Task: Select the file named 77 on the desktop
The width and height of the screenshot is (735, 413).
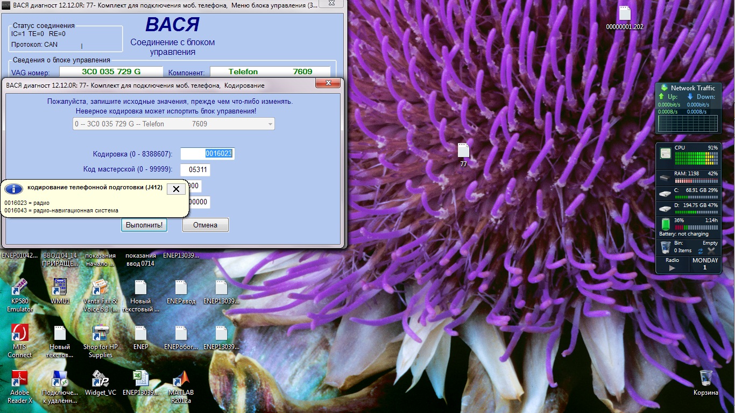Action: coord(463,151)
